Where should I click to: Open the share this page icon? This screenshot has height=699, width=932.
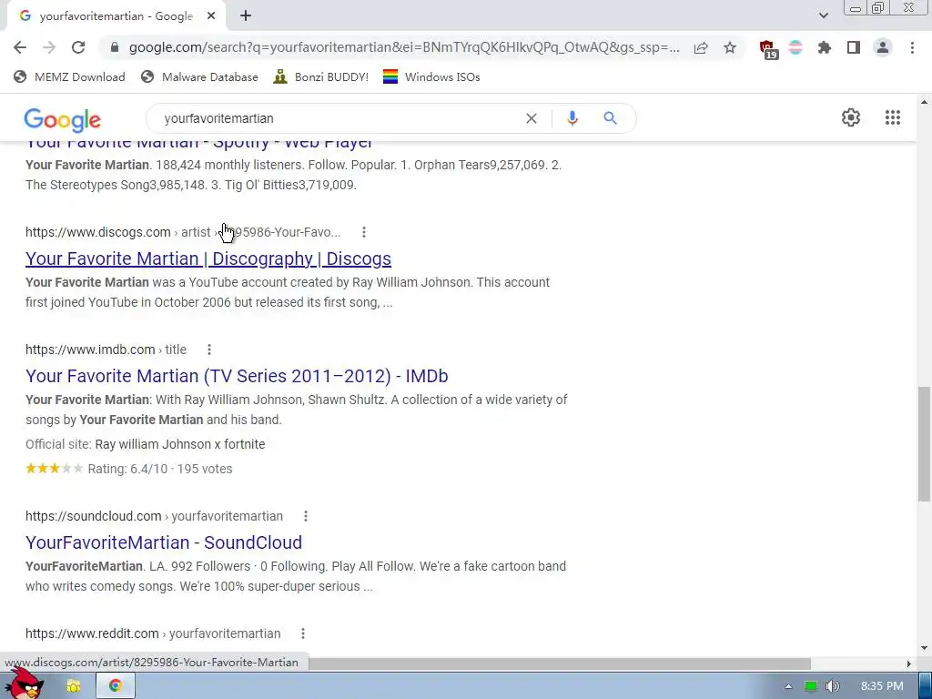pos(701,47)
